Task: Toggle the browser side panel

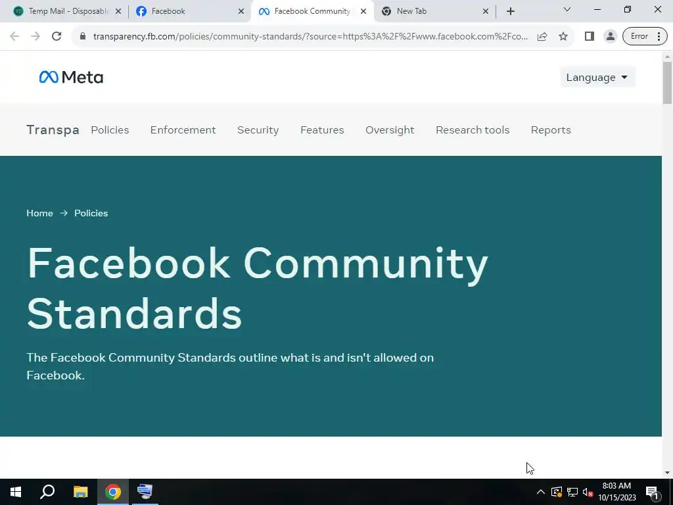Action: pyautogui.click(x=590, y=37)
